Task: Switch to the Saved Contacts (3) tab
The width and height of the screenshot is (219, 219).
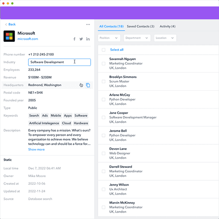Action: tap(140, 27)
